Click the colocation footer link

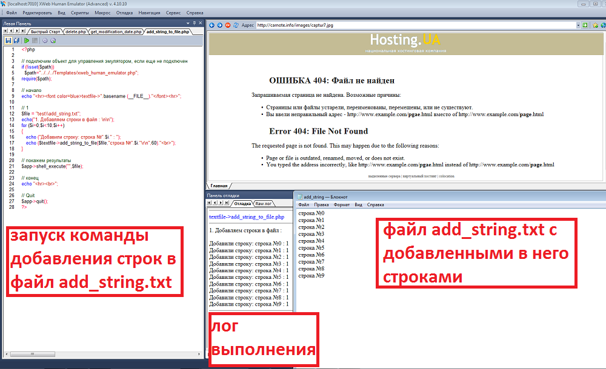click(447, 176)
